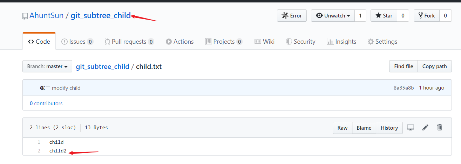Go to the Actions tab
Screen dimensions: 461x164
tap(180, 42)
